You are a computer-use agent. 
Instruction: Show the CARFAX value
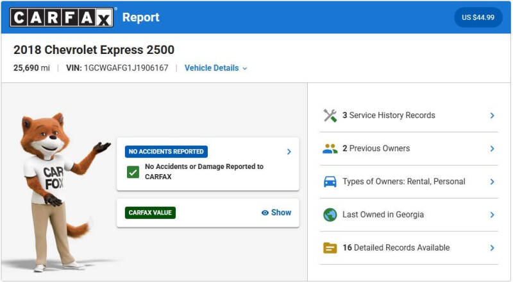click(x=276, y=213)
